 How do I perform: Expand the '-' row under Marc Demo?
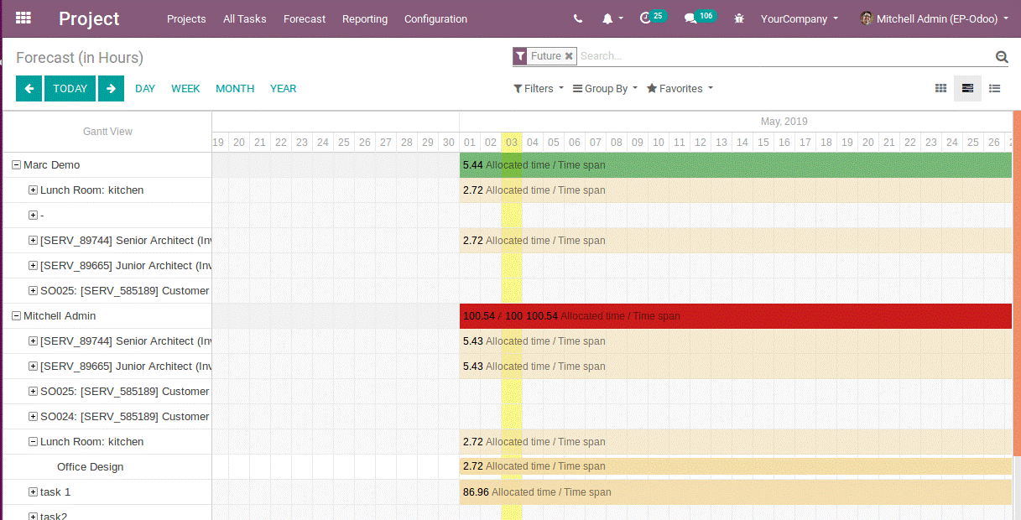(33, 216)
